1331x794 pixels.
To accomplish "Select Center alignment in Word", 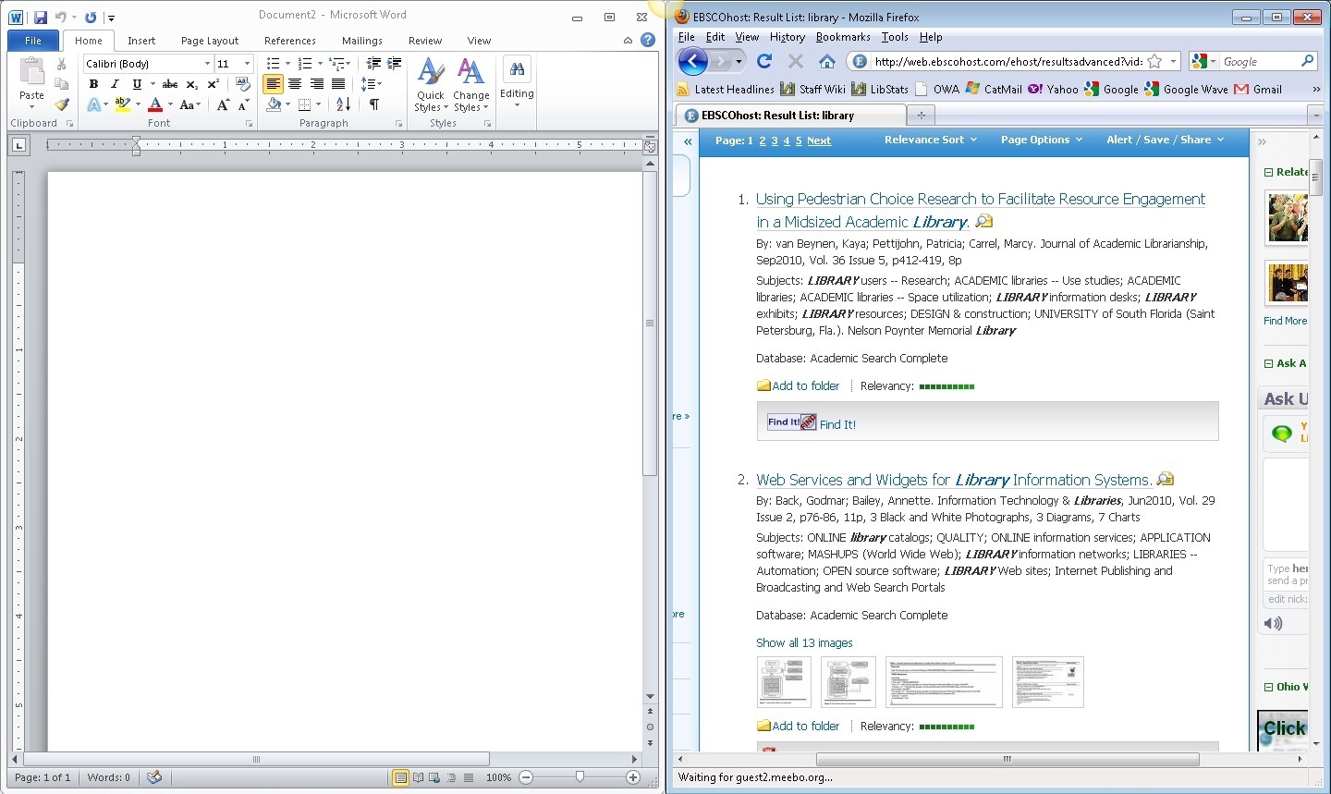I will [x=295, y=84].
